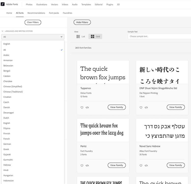View Family for Tuppence
Screen dimensions: 191x184
pyautogui.click(x=117, y=107)
